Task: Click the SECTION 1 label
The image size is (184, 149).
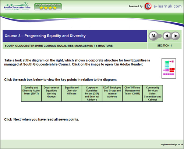Action: tap(164, 45)
